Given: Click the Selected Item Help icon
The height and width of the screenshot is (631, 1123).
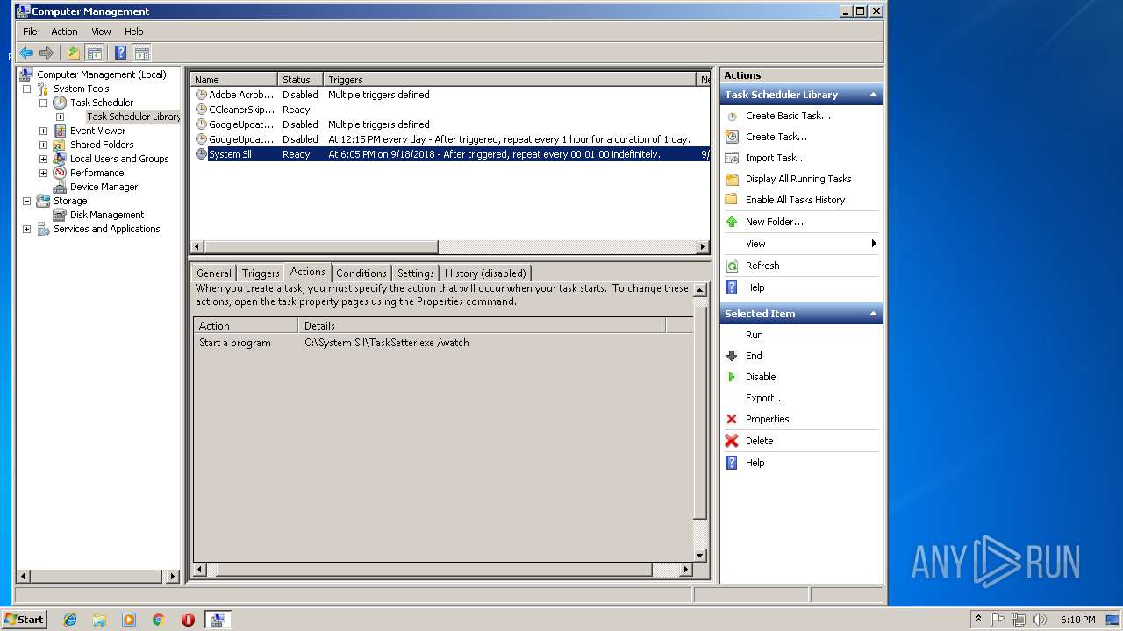Looking at the screenshot, I should point(732,463).
